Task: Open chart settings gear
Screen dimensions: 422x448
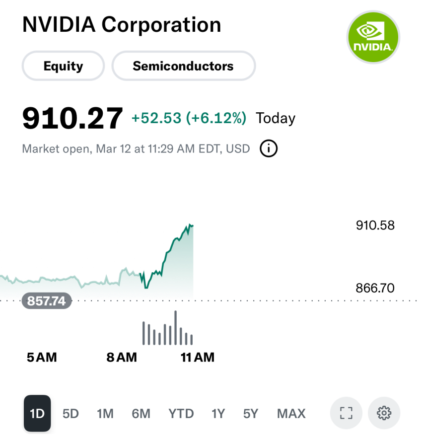Action: [x=384, y=413]
